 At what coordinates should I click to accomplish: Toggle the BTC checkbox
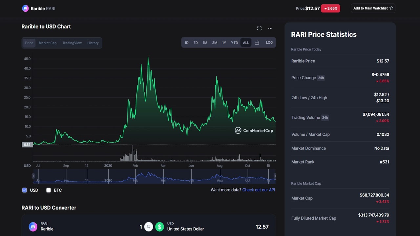(x=49, y=190)
